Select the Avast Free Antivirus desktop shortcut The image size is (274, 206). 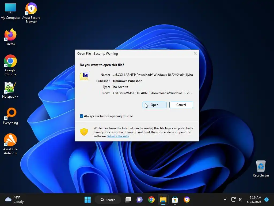click(10, 144)
